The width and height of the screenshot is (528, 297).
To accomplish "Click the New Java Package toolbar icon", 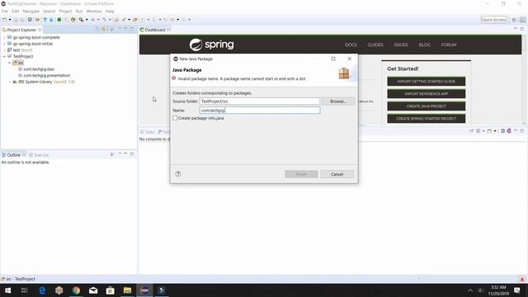I will [73, 20].
